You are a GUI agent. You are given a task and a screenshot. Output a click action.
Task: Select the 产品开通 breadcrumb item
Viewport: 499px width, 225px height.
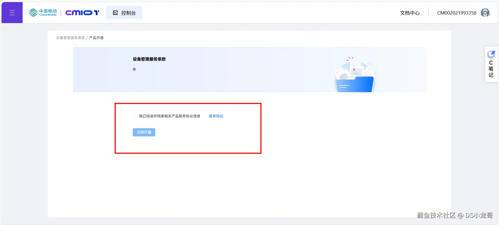click(96, 38)
